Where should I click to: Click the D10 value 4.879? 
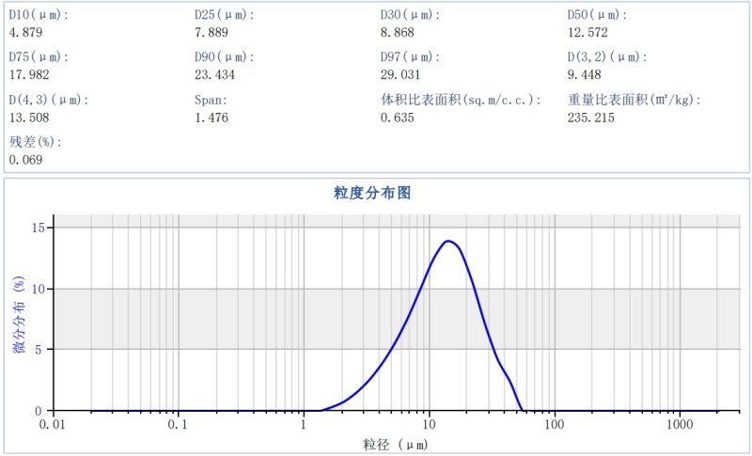(x=25, y=33)
